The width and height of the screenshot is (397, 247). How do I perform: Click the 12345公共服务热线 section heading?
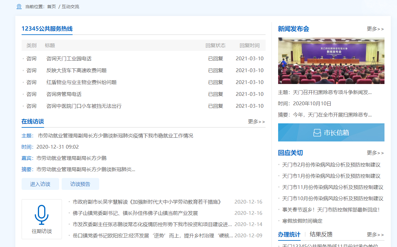pyautogui.click(x=47, y=29)
